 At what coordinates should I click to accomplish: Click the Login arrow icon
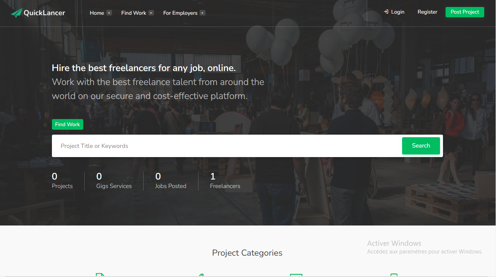tap(386, 12)
